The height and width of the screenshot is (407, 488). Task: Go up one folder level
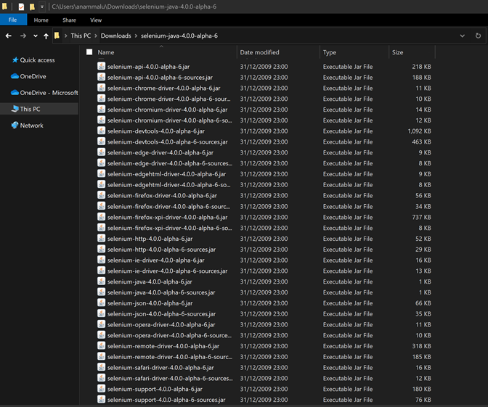[x=46, y=36]
